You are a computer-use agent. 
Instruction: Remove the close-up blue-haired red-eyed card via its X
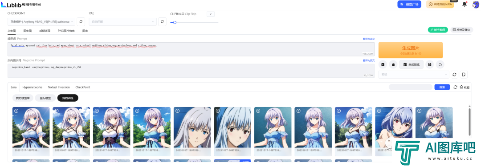coord(218,111)
